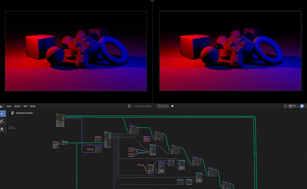Viewport: 307px width, 189px height.
Task: Open overlay options dropdown arrow
Action: pos(306,106)
